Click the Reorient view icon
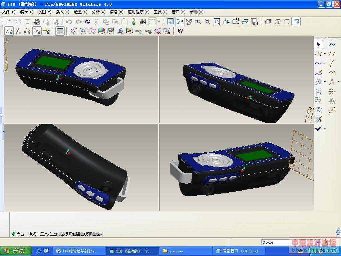Screen dimensions: 341x256 (226, 22)
